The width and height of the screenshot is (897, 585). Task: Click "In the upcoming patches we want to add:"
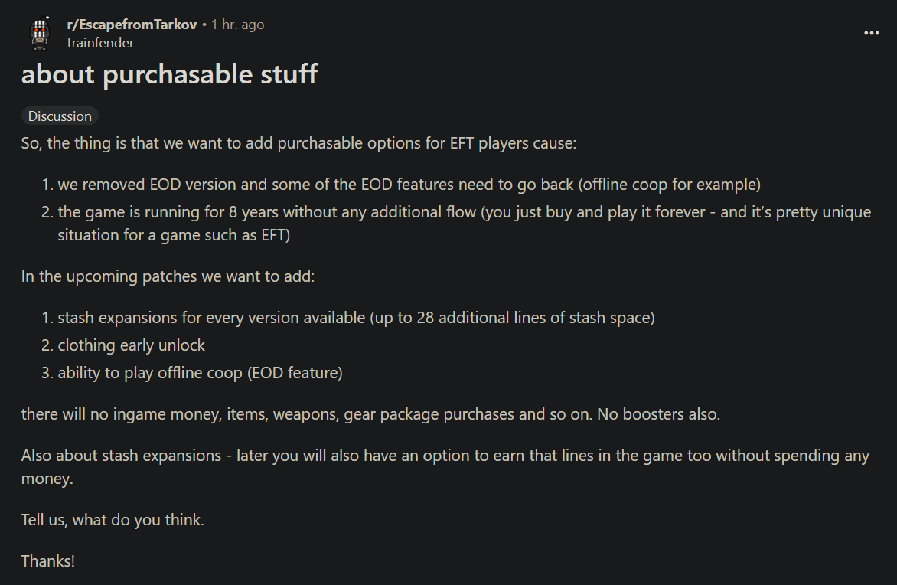coord(168,276)
